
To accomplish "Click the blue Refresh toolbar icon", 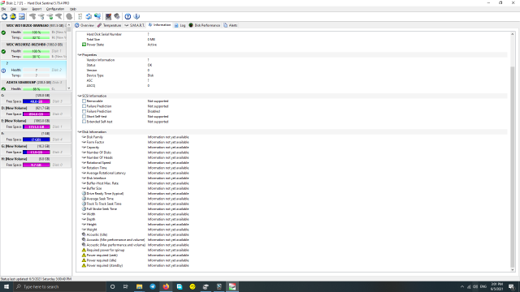I will click(x=4, y=16).
